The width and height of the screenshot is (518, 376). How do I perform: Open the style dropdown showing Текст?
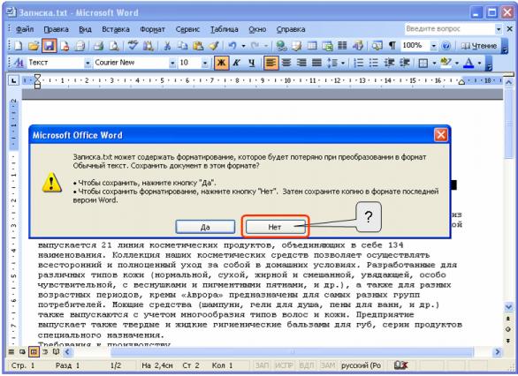88,63
